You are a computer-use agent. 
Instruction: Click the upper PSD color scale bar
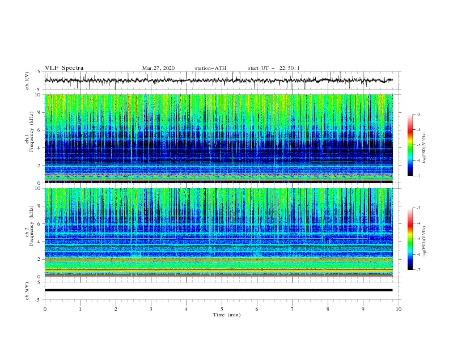coord(410,145)
